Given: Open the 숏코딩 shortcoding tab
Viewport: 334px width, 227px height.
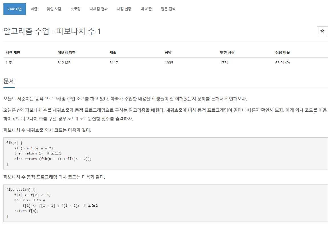Looking at the screenshot, I should (x=75, y=9).
